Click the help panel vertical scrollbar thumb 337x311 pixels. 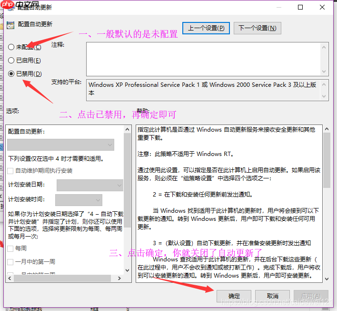pos(327,160)
